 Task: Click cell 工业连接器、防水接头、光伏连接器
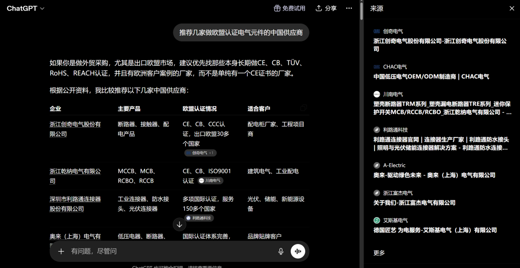point(143,204)
